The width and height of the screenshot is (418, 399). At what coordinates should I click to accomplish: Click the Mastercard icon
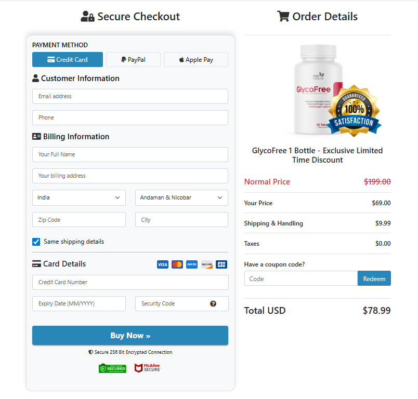(177, 264)
